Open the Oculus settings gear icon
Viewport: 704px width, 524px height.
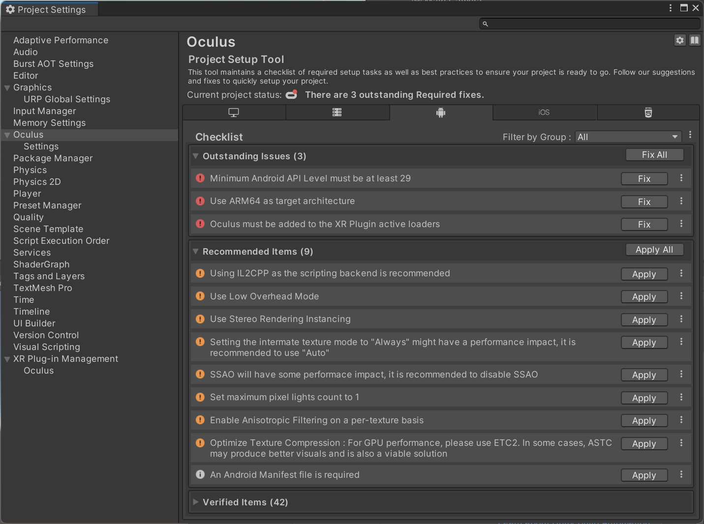pos(680,40)
